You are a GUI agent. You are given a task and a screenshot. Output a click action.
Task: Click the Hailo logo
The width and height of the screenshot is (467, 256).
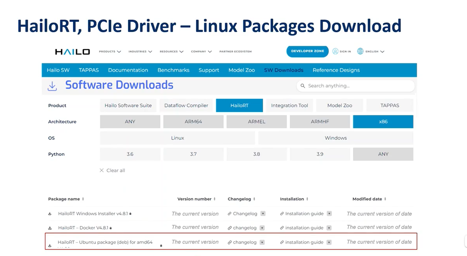[72, 52]
